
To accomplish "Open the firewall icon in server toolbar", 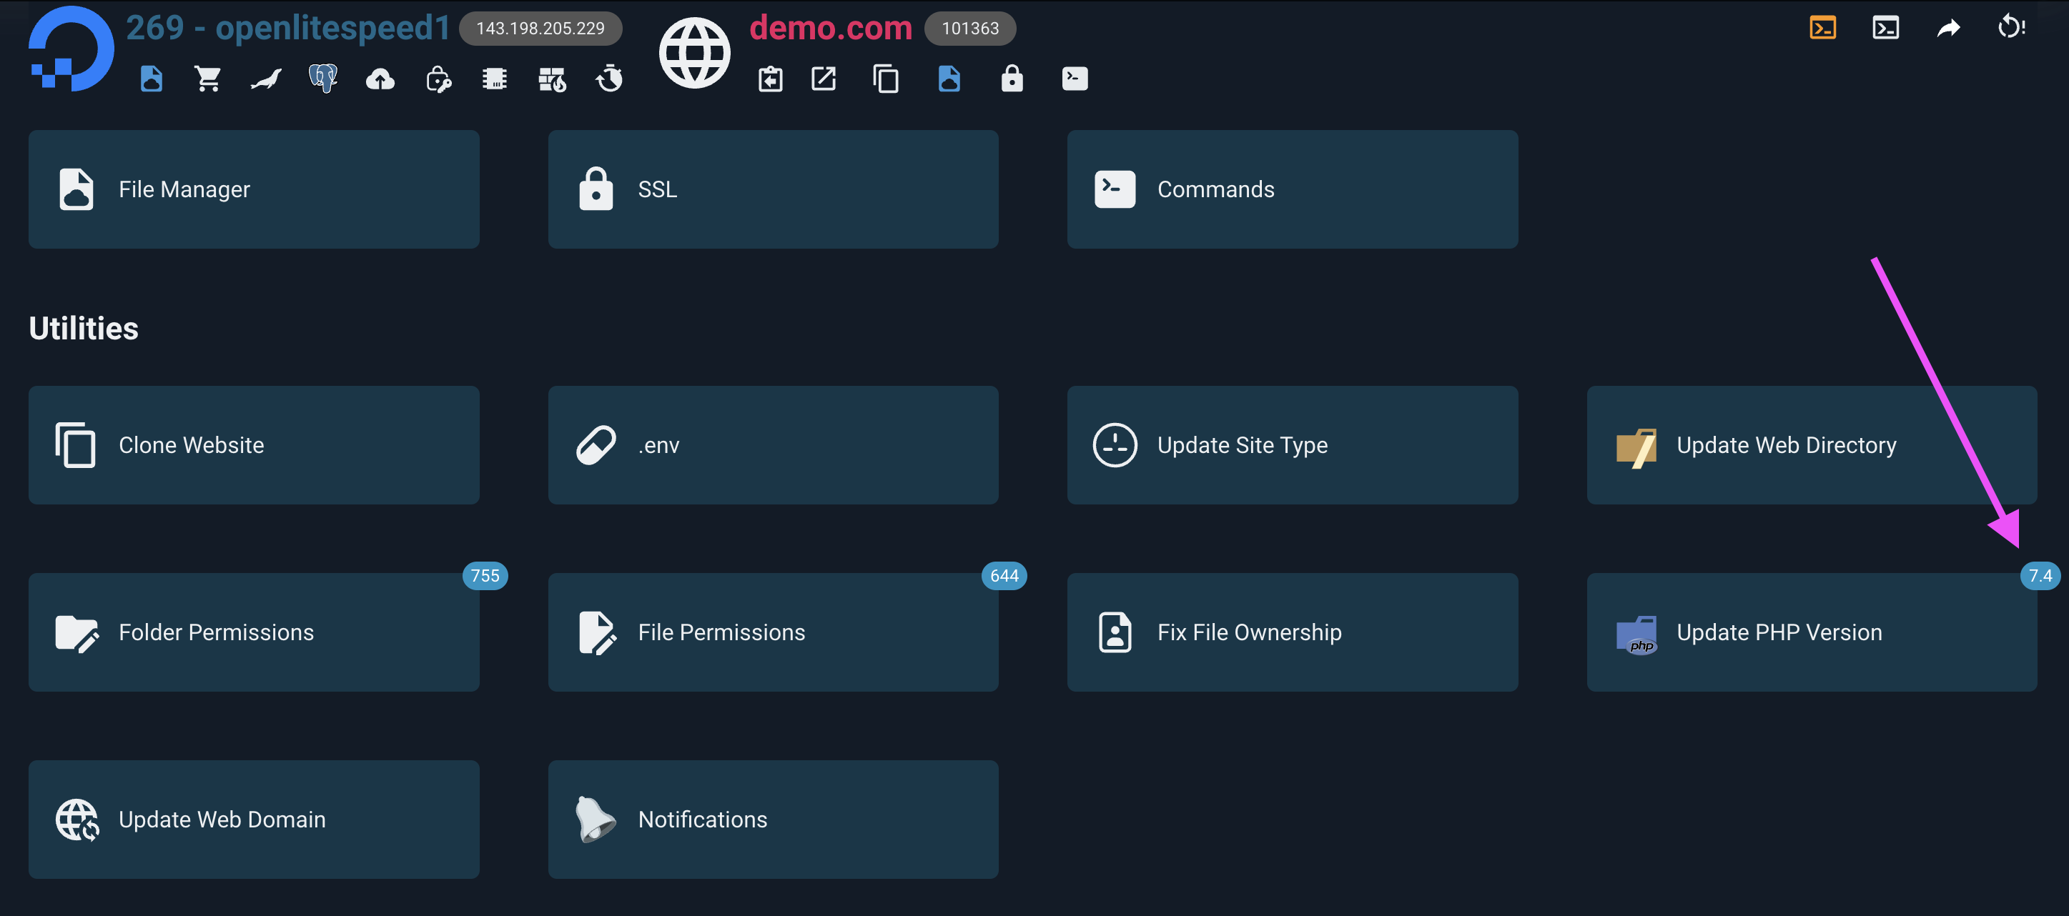I will coord(552,79).
